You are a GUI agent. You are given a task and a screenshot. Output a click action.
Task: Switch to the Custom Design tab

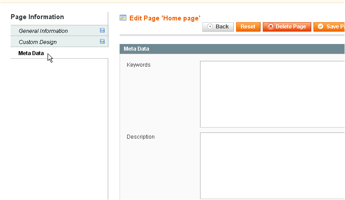(x=37, y=42)
